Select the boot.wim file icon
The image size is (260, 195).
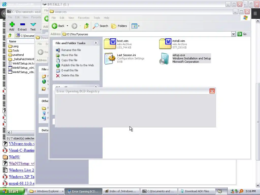[110, 44]
